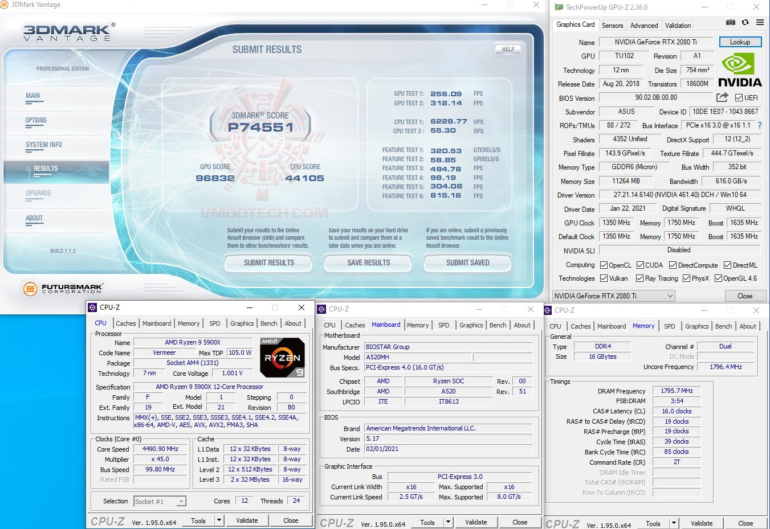Toggle the UEFI checkbox in GPU-Z
The width and height of the screenshot is (770, 529).
(739, 98)
